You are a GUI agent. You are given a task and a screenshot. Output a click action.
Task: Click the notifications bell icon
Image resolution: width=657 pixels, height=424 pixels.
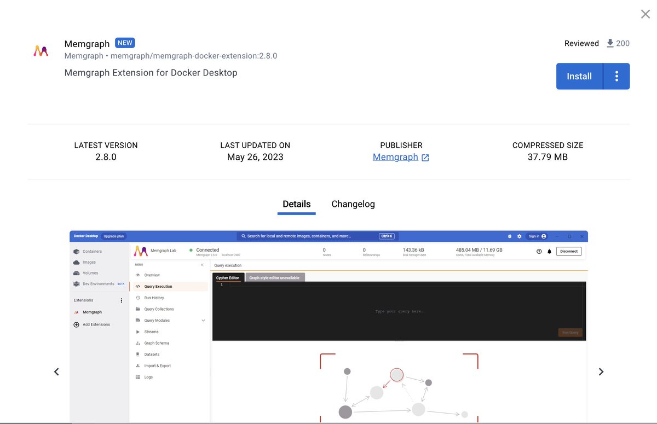(x=549, y=252)
